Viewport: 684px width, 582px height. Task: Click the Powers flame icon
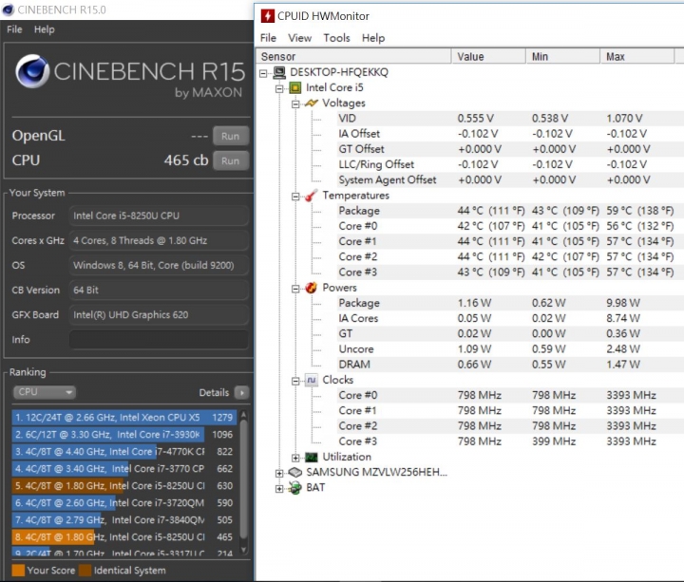(311, 288)
